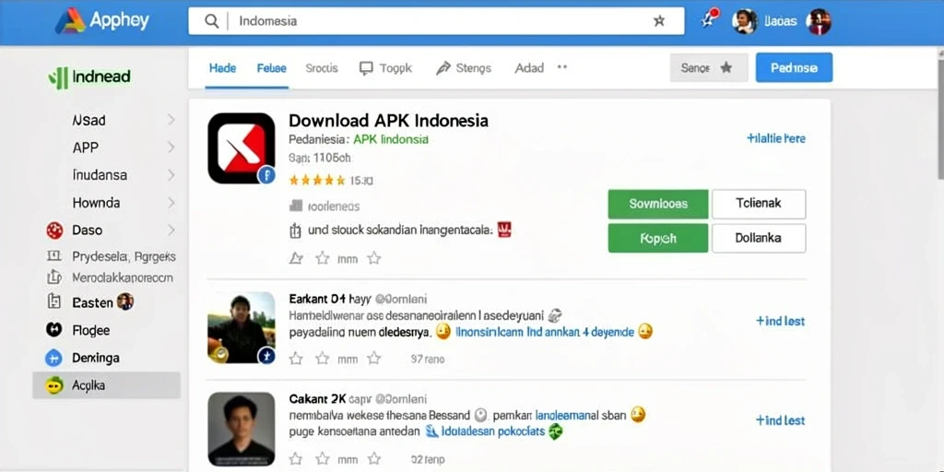Click the Stengs pencil icon
944x472 pixels.
click(443, 68)
